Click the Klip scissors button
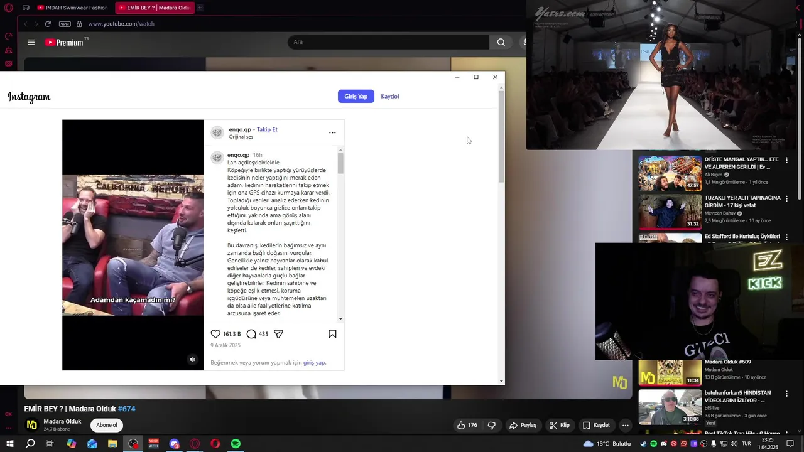Screen dimensions: 804x452 (x=559, y=425)
